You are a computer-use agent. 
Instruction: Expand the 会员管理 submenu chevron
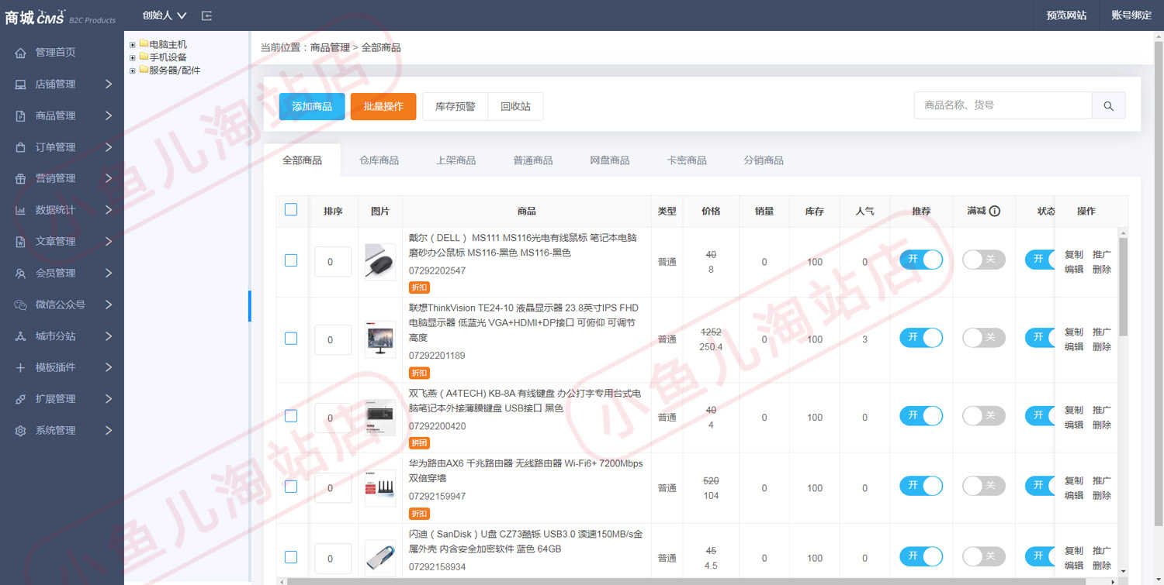(x=109, y=273)
